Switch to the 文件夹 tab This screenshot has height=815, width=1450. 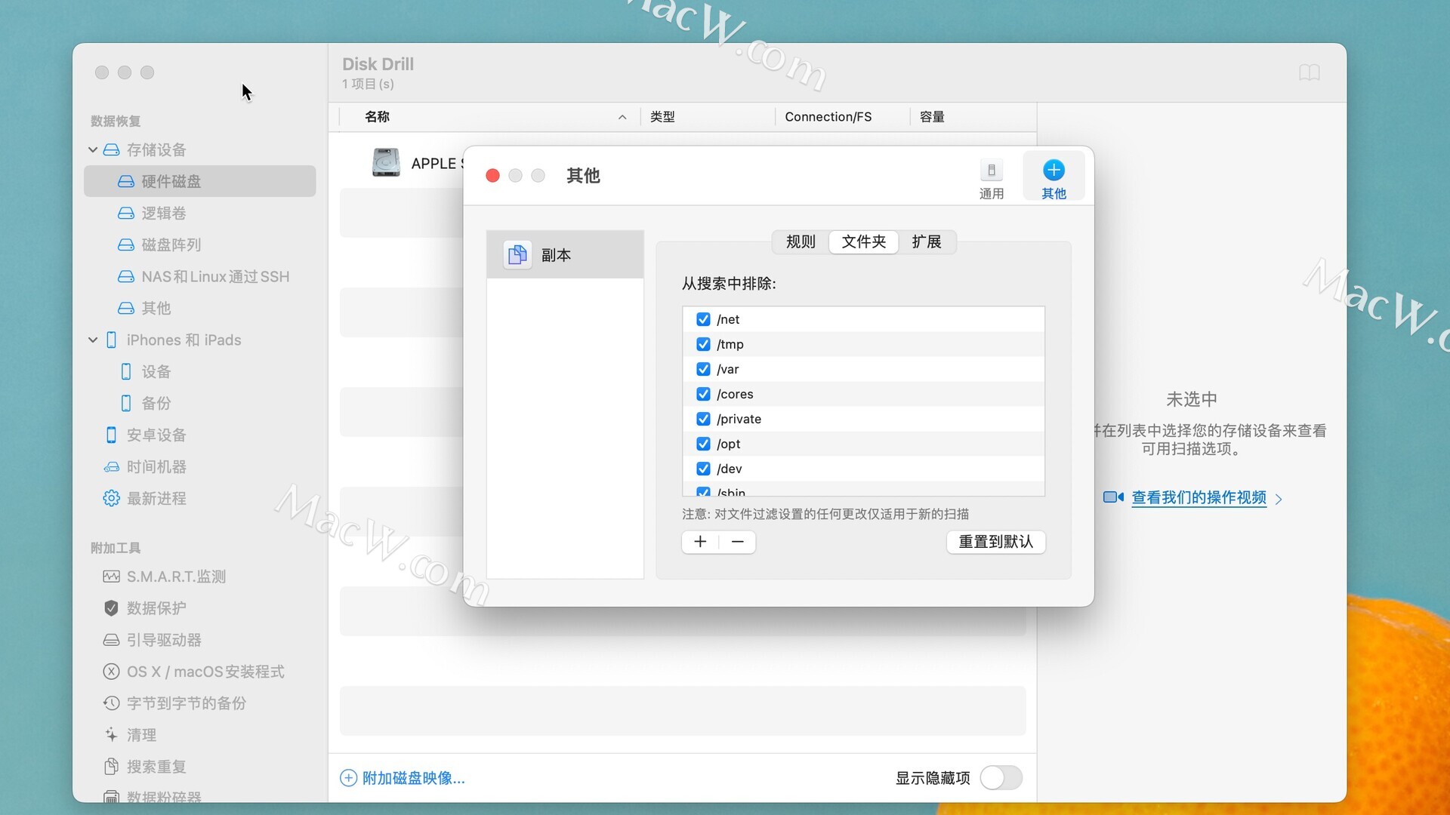863,241
